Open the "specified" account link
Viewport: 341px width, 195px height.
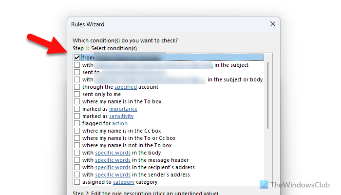click(x=125, y=87)
